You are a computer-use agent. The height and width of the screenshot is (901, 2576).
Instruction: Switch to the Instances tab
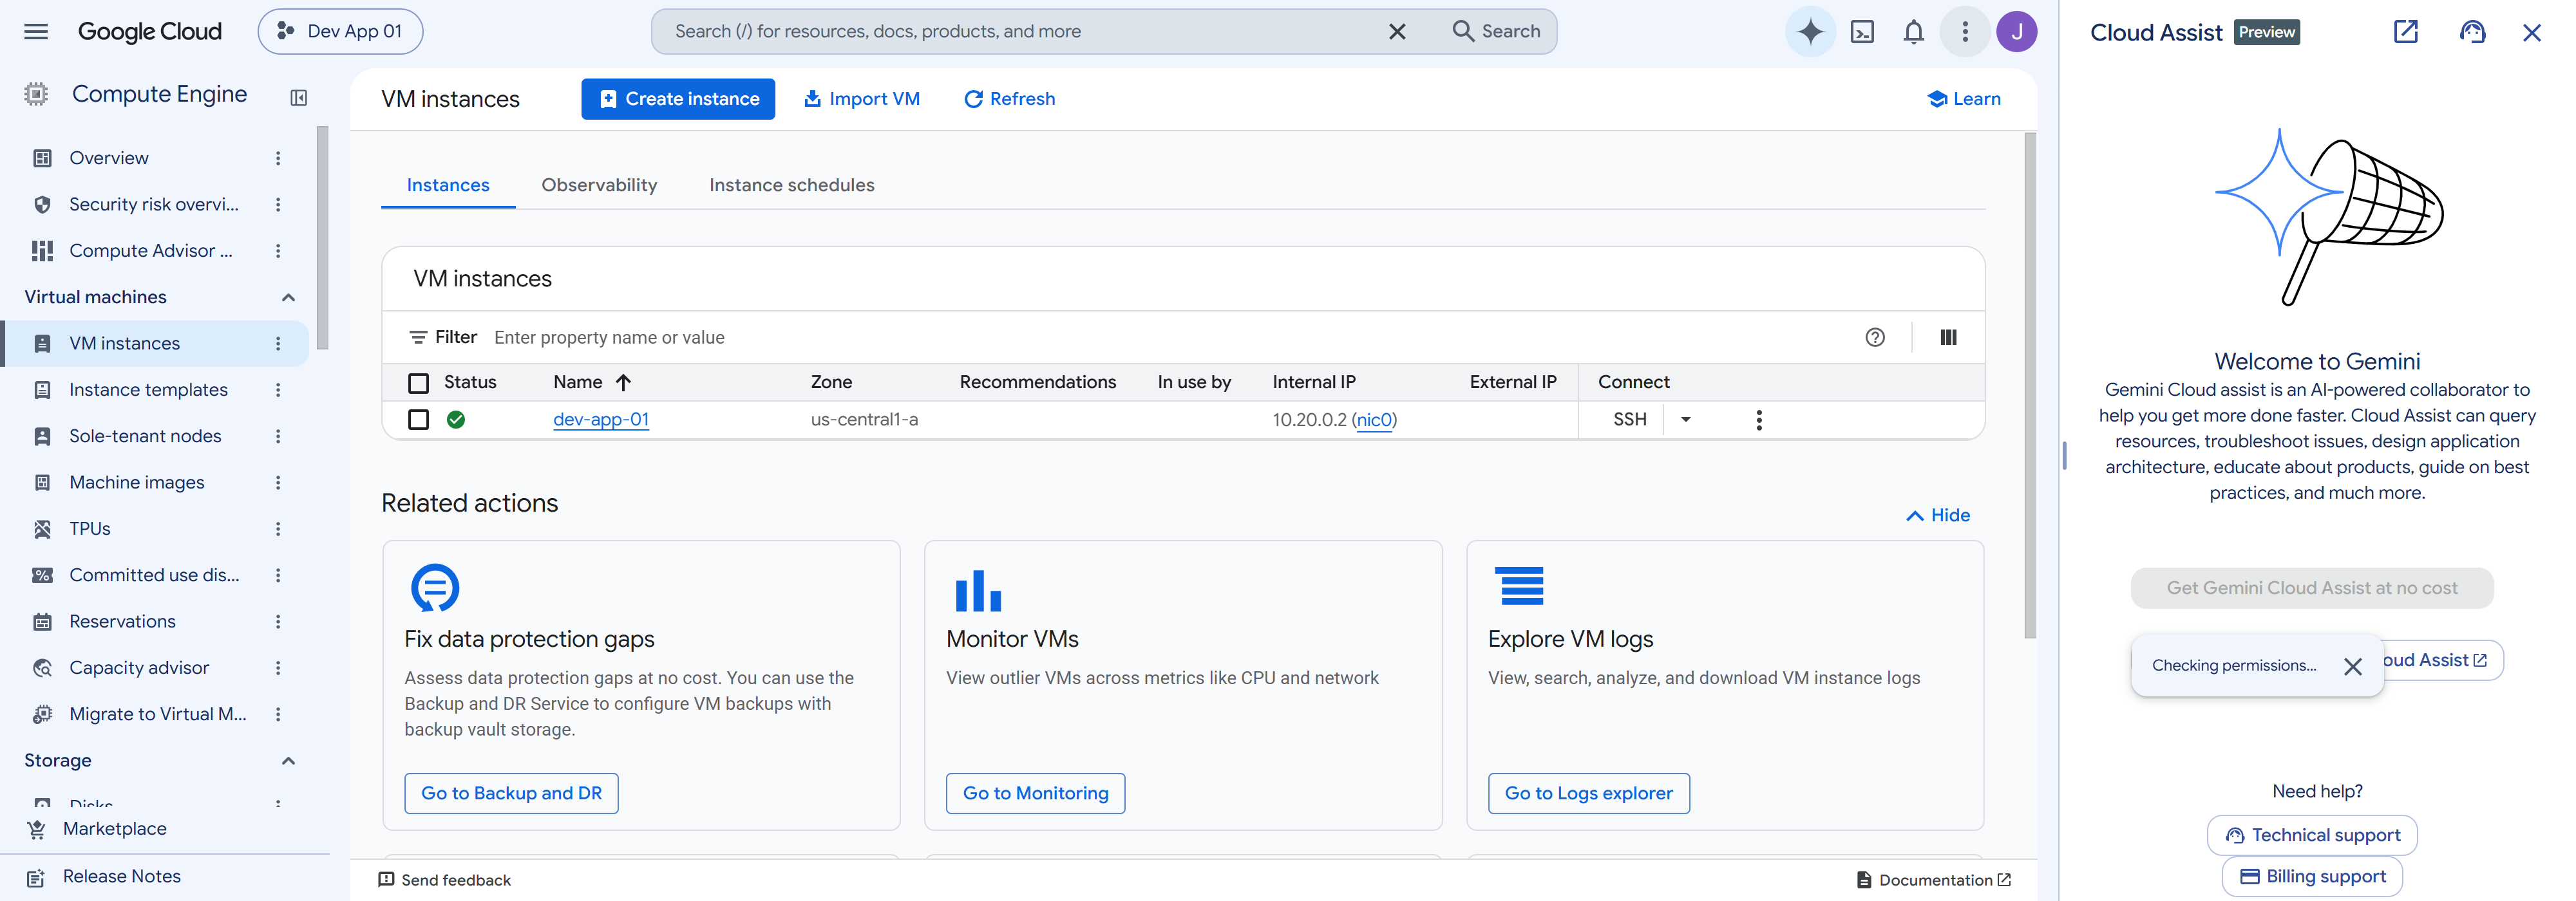click(448, 185)
